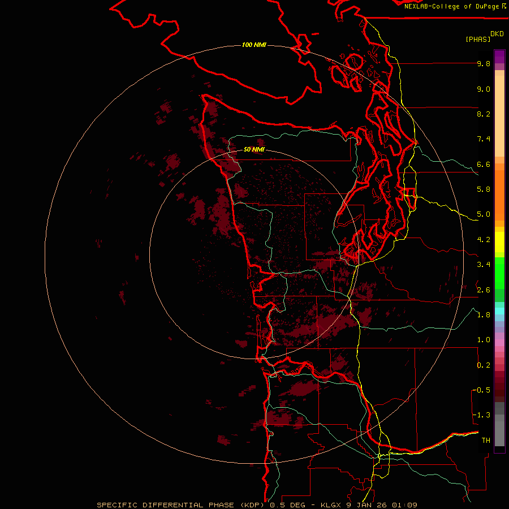Click the 3.4 value on color scale
This screenshot has width=509, height=509.
pos(484,265)
